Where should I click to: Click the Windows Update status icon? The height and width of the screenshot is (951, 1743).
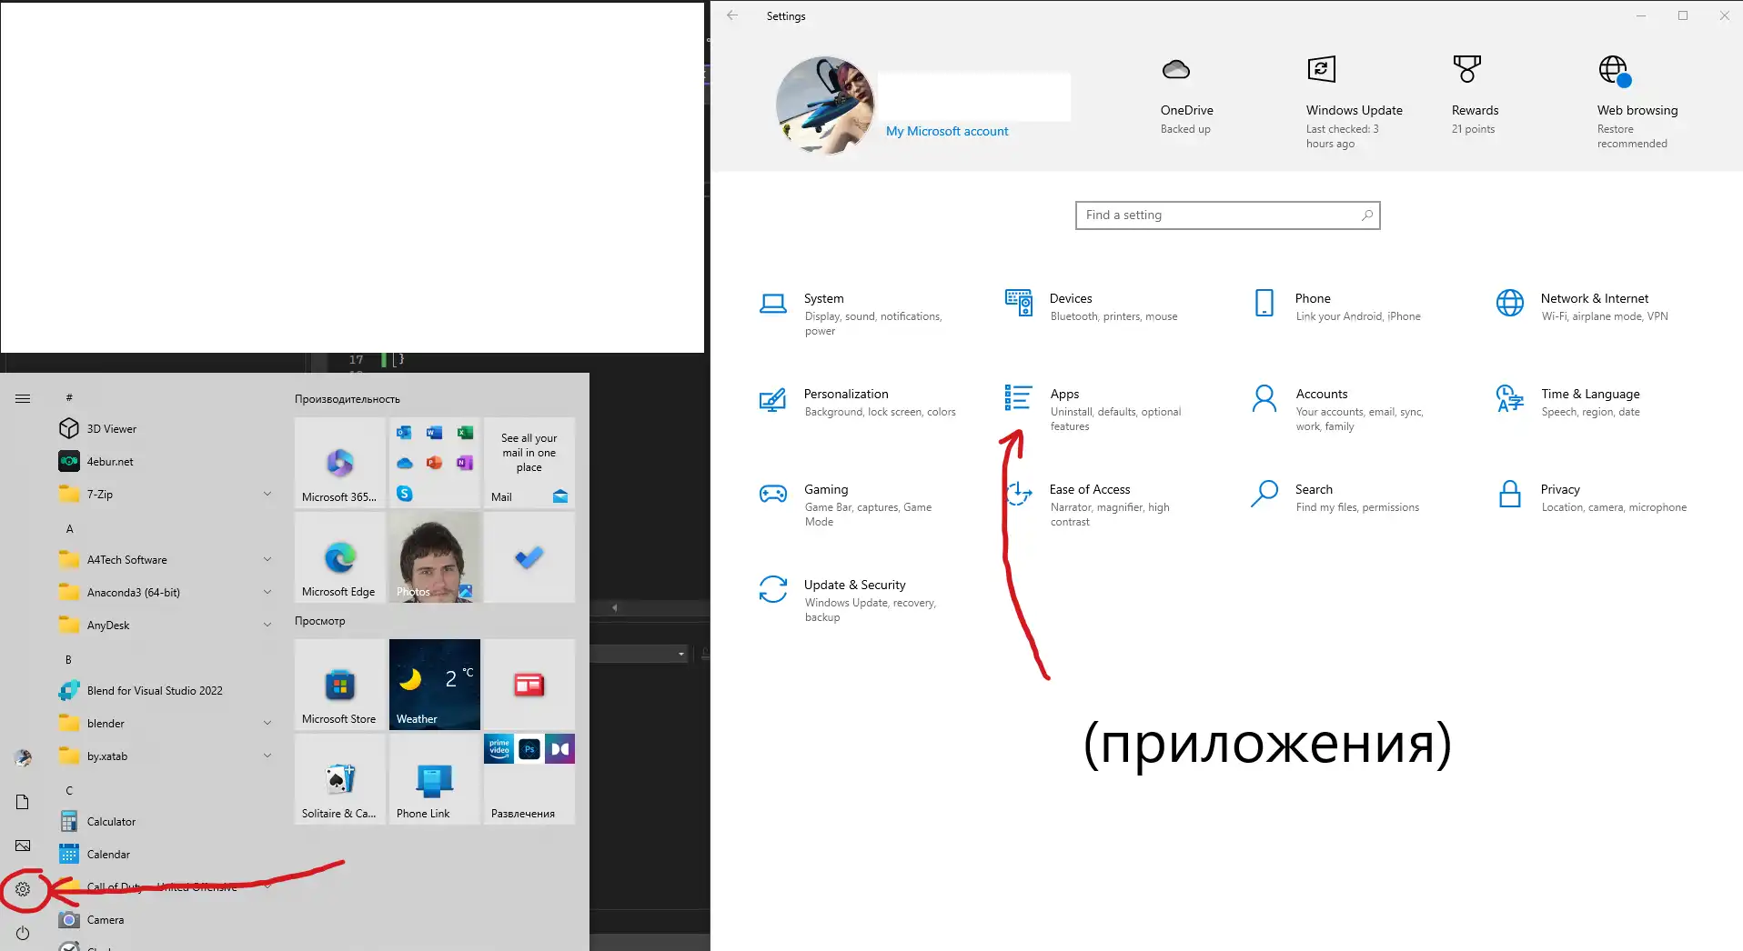point(1321,69)
